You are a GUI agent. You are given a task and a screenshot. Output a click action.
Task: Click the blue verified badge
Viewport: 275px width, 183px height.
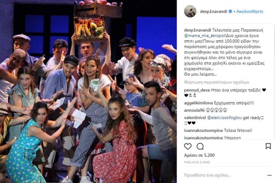(231, 11)
